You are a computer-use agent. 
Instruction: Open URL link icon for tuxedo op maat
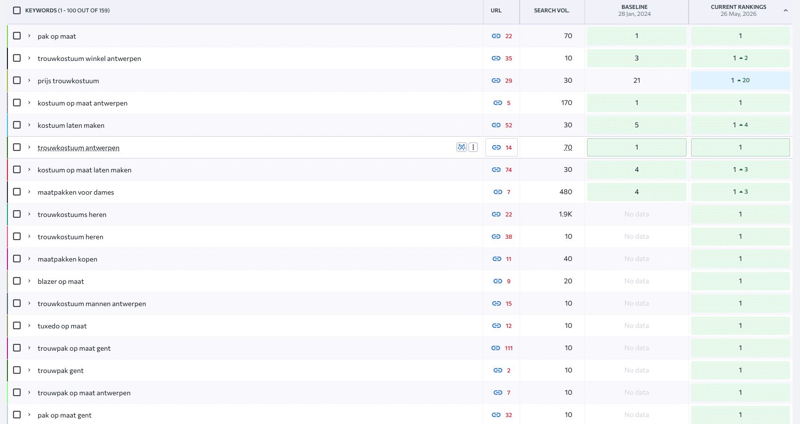[496, 326]
